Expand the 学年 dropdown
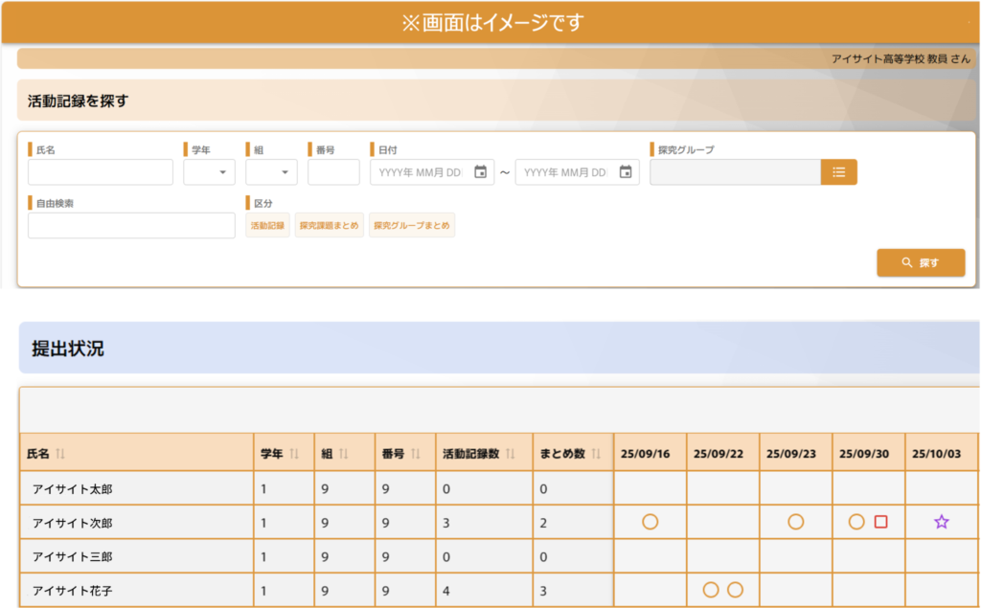The image size is (981, 608). [x=210, y=172]
